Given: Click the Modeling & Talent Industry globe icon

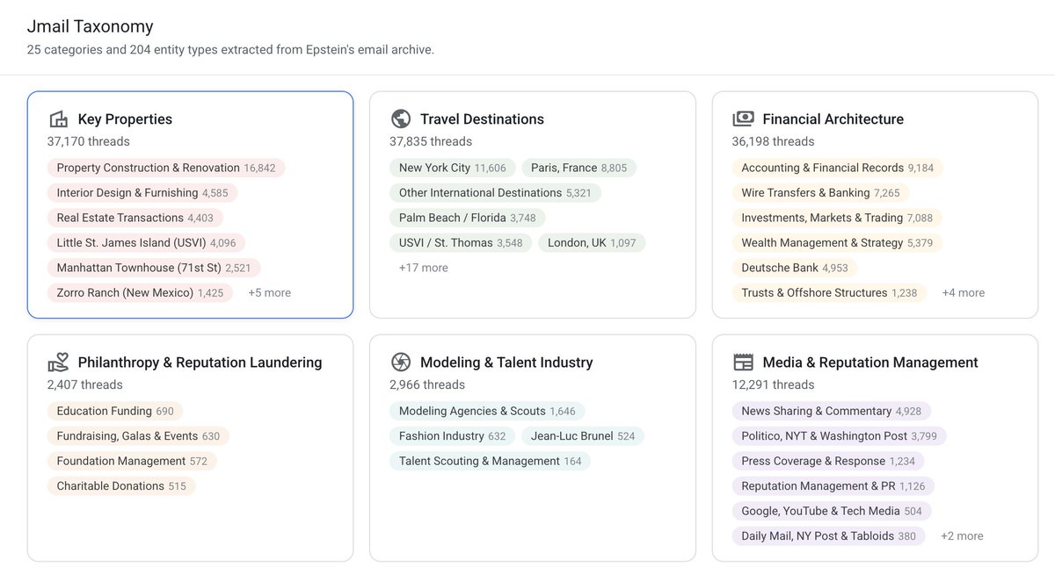Looking at the screenshot, I should [x=401, y=361].
